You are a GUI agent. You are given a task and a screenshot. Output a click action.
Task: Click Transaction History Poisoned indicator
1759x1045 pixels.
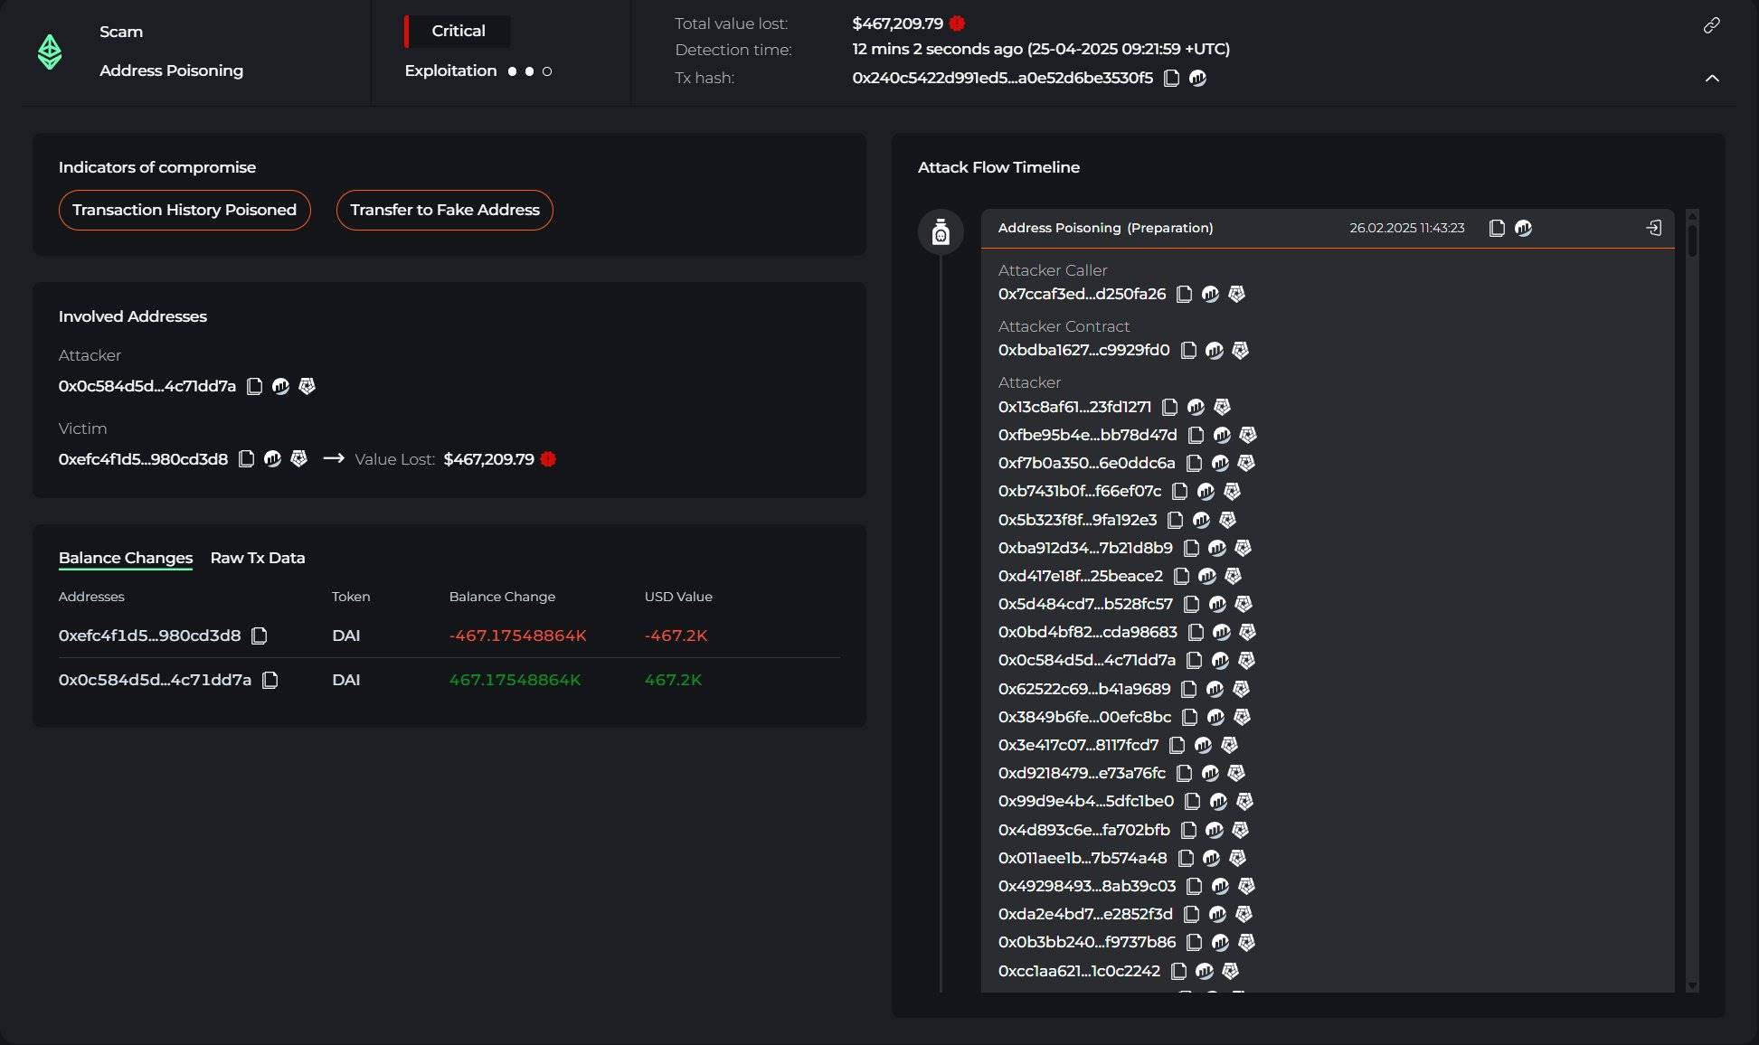[x=184, y=210]
